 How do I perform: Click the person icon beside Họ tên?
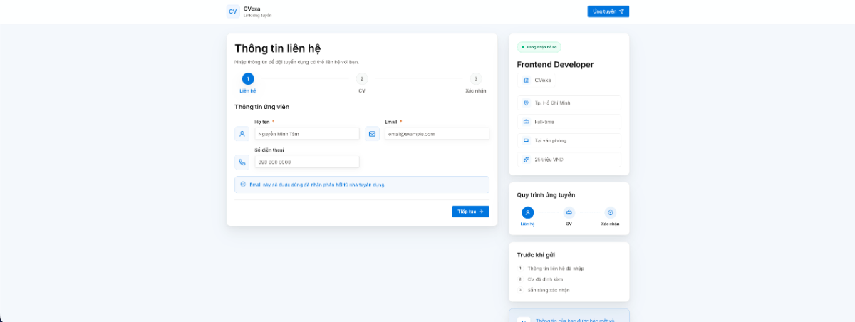pos(242,133)
